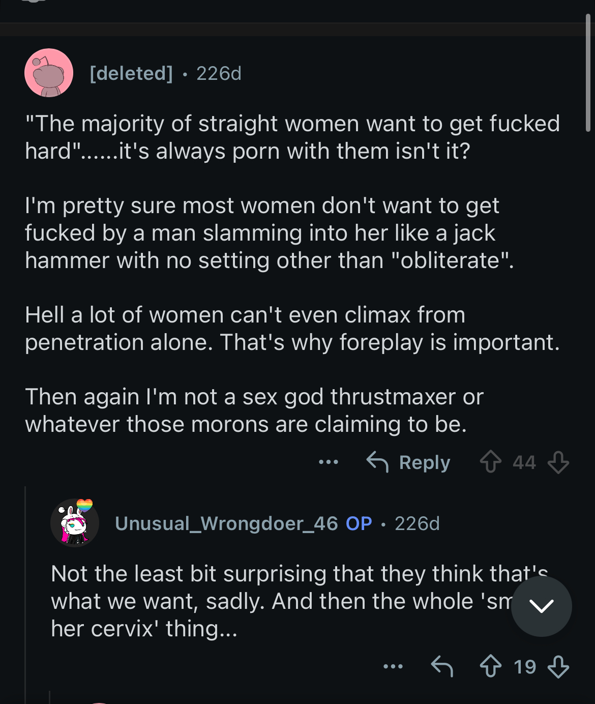Image resolution: width=595 pixels, height=704 pixels.
Task: View Unusual_Wrongdoer_46's avatar
Action: 75,523
